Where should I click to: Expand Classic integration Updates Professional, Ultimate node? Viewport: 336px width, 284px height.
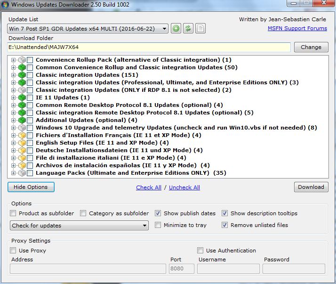coord(14,82)
